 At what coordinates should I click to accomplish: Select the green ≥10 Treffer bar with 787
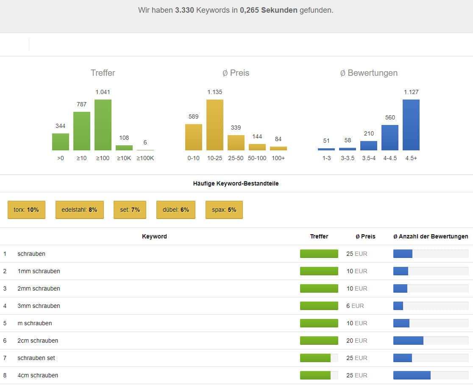[81, 131]
